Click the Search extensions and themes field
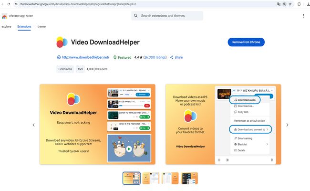 click(167, 16)
